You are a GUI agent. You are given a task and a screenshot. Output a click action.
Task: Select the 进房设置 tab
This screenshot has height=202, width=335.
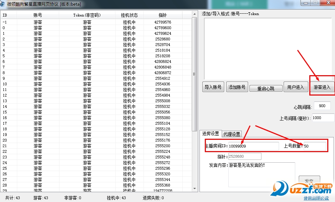tap(210, 134)
